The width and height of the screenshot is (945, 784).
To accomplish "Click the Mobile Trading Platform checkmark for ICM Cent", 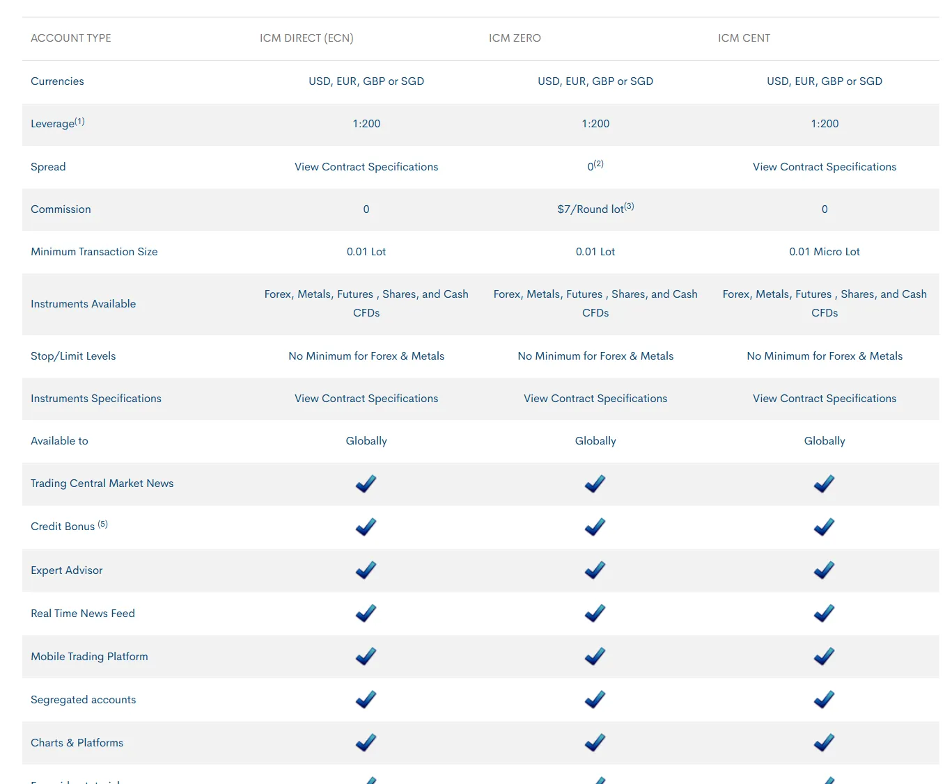I will [x=825, y=656].
